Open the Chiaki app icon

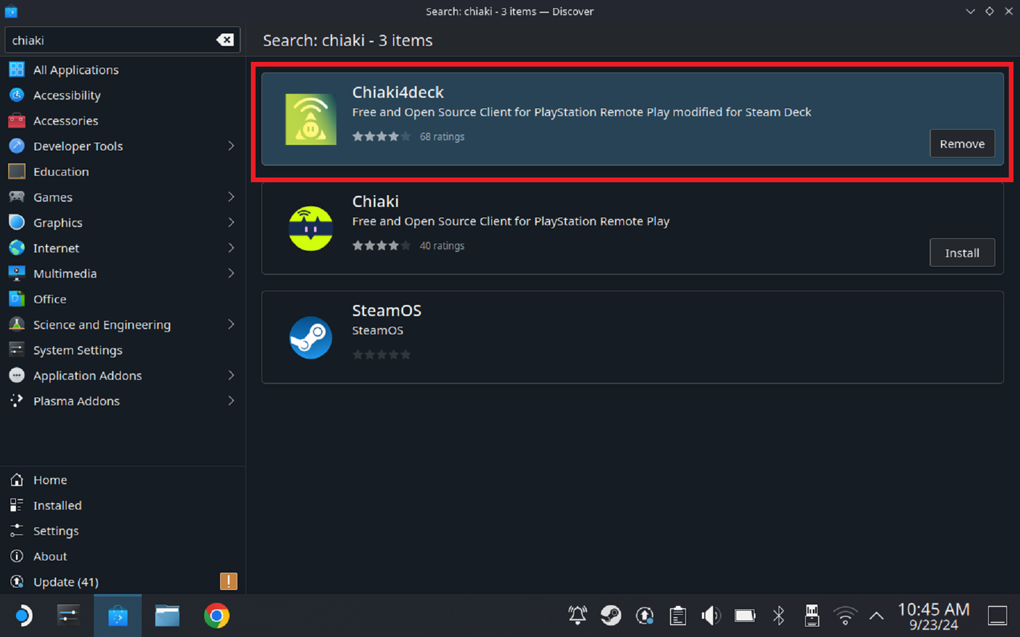(x=311, y=229)
